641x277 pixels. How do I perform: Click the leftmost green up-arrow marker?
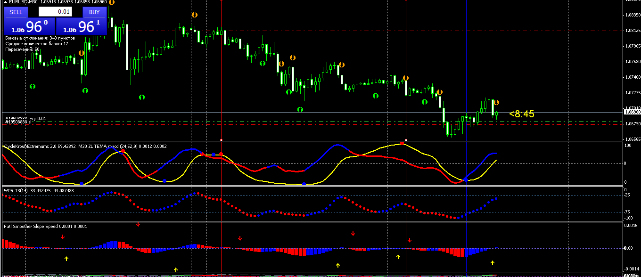pyautogui.click(x=33, y=86)
